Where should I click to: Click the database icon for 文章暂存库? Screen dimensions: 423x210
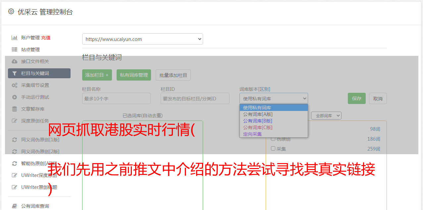[x=15, y=109]
